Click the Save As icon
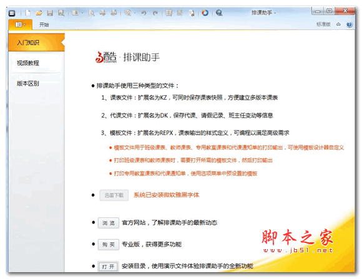Viewport: 362px width, 279px height. tap(61, 12)
